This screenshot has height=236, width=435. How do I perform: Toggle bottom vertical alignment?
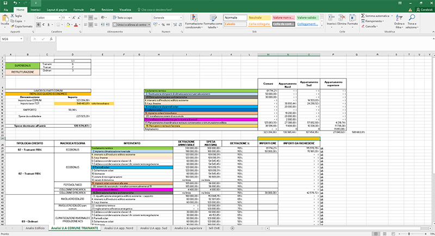pos(96,17)
